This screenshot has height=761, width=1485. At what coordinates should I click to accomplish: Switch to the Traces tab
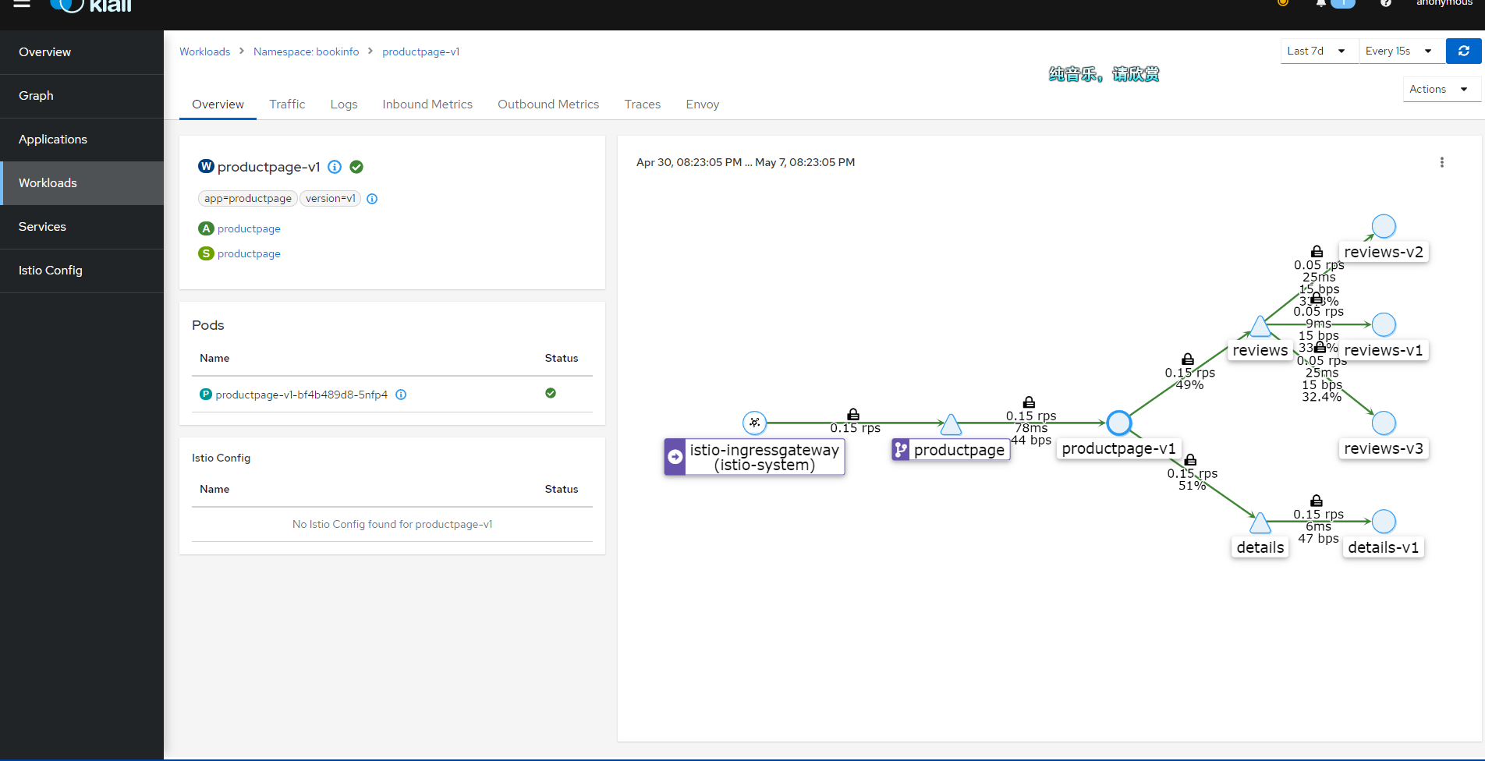(642, 104)
